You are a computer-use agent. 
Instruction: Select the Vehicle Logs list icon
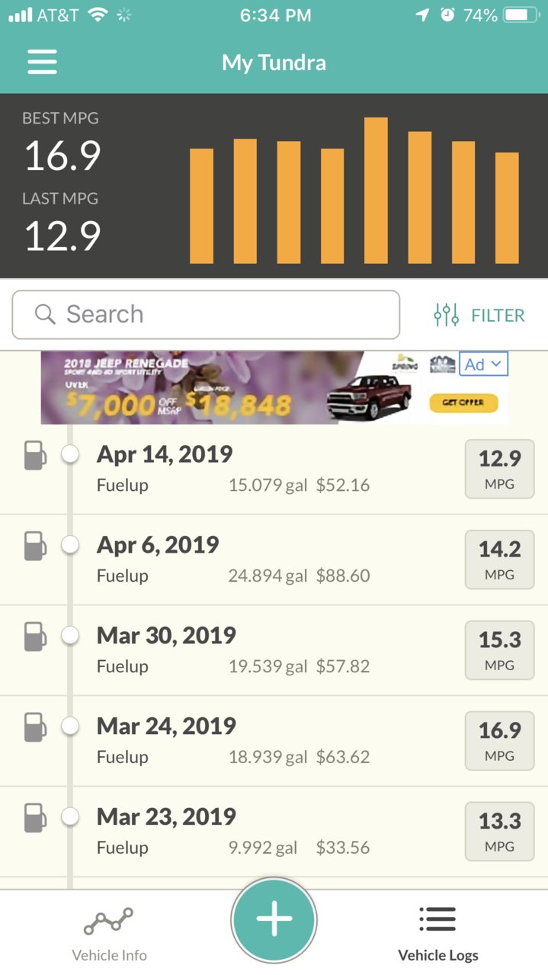pos(438,919)
